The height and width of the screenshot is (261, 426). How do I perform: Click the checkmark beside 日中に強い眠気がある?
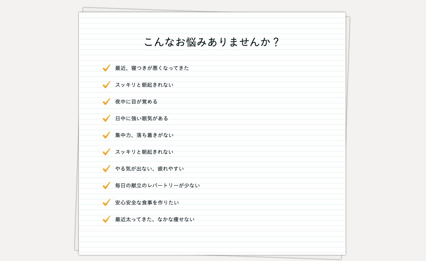(106, 118)
